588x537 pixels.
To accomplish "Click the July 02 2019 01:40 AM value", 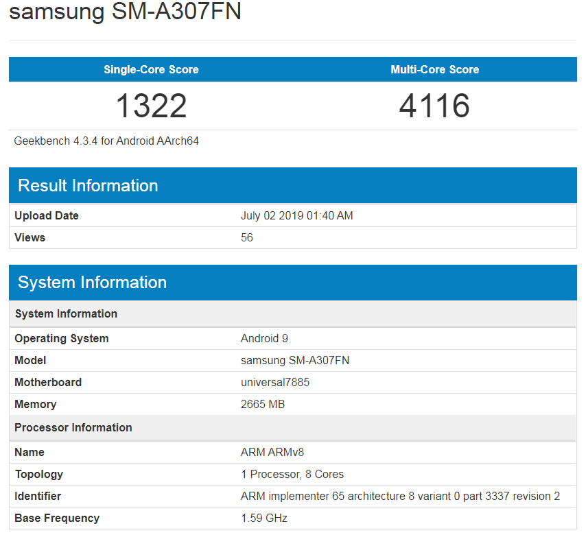I will coord(296,215).
